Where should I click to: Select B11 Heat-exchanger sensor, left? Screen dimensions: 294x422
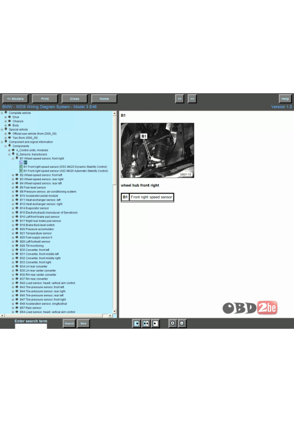tap(40, 200)
